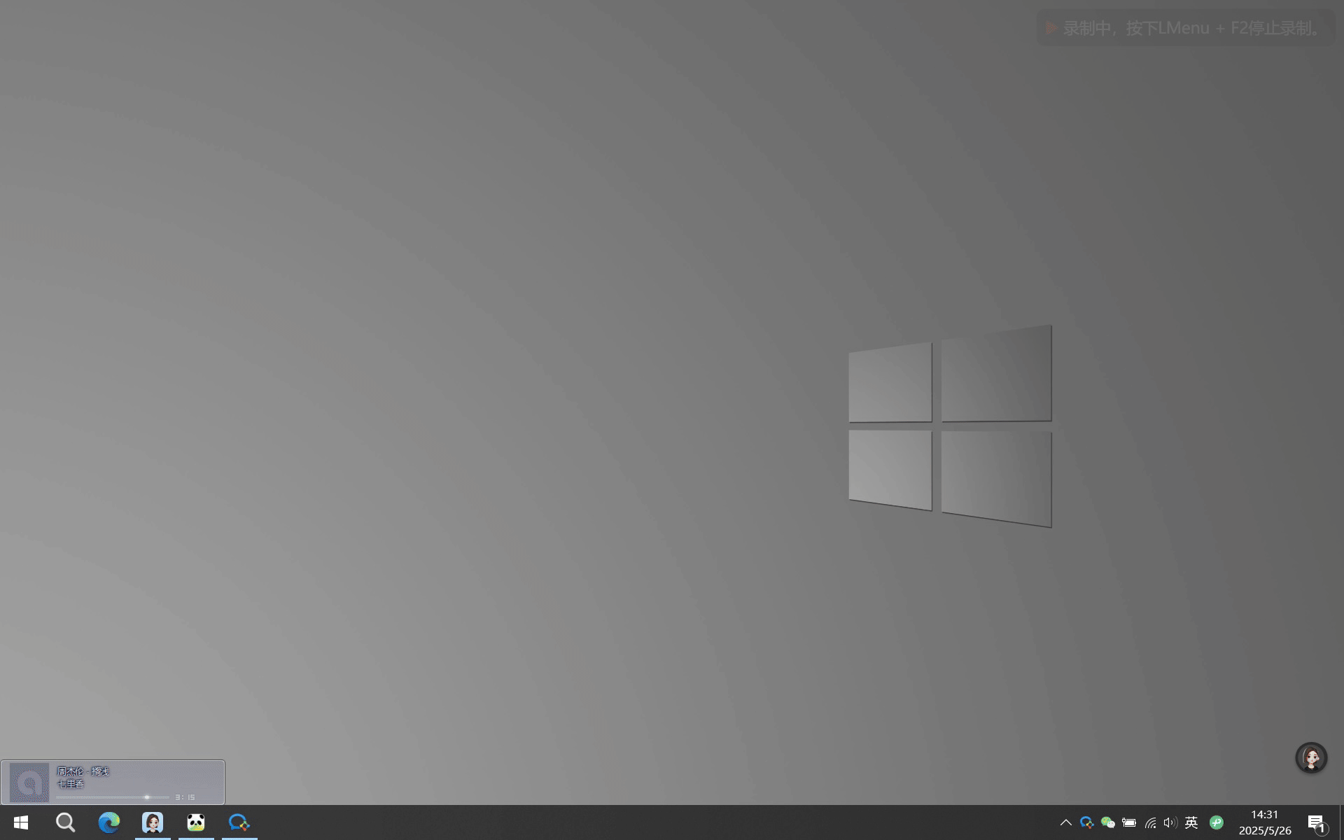Open the green circular tray icon
This screenshot has width=1344, height=840.
(1217, 822)
